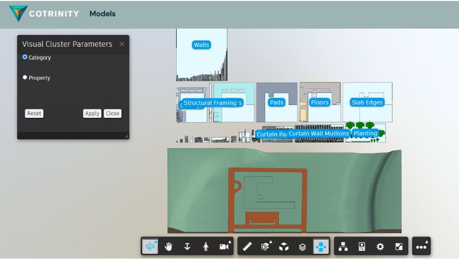Toggle the Visual Clusters tool
Viewport: 459px width, 259px height.
tap(321, 247)
